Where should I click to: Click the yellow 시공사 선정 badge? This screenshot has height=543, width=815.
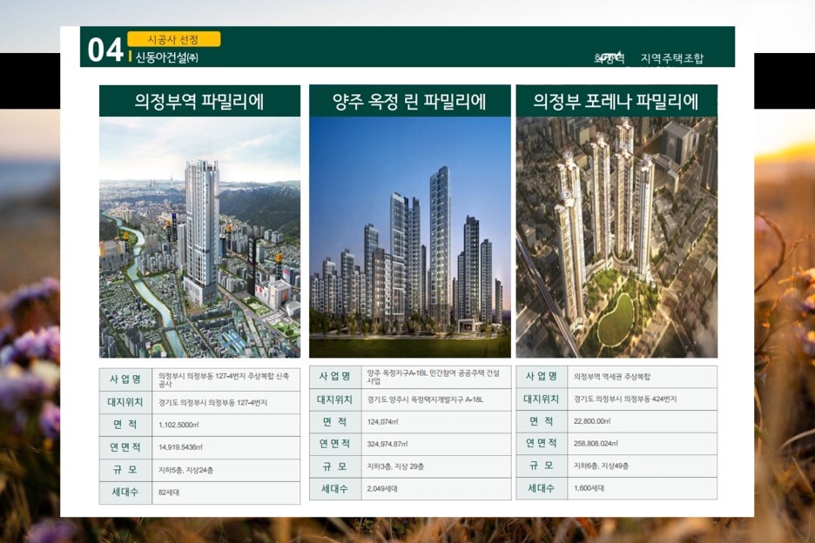[x=173, y=39]
